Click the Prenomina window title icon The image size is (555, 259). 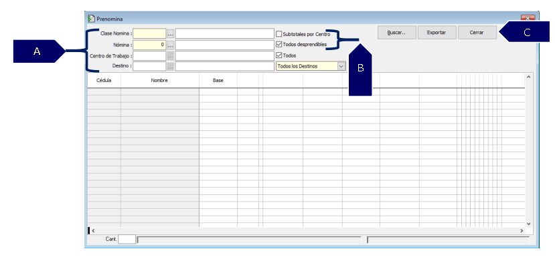coord(91,19)
